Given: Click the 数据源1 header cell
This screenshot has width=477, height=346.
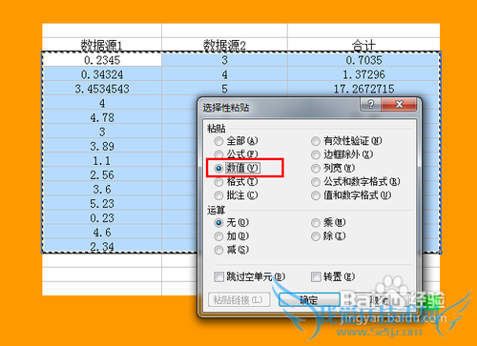Looking at the screenshot, I should [x=102, y=45].
